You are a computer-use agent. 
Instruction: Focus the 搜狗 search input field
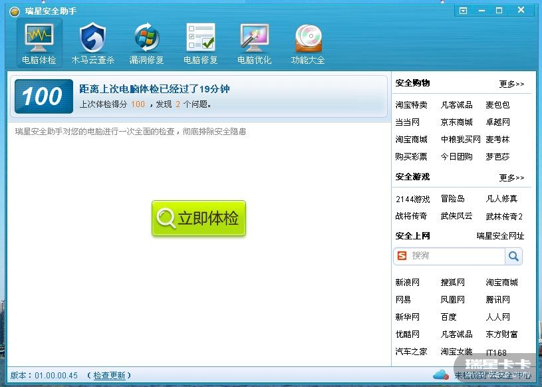[456, 256]
